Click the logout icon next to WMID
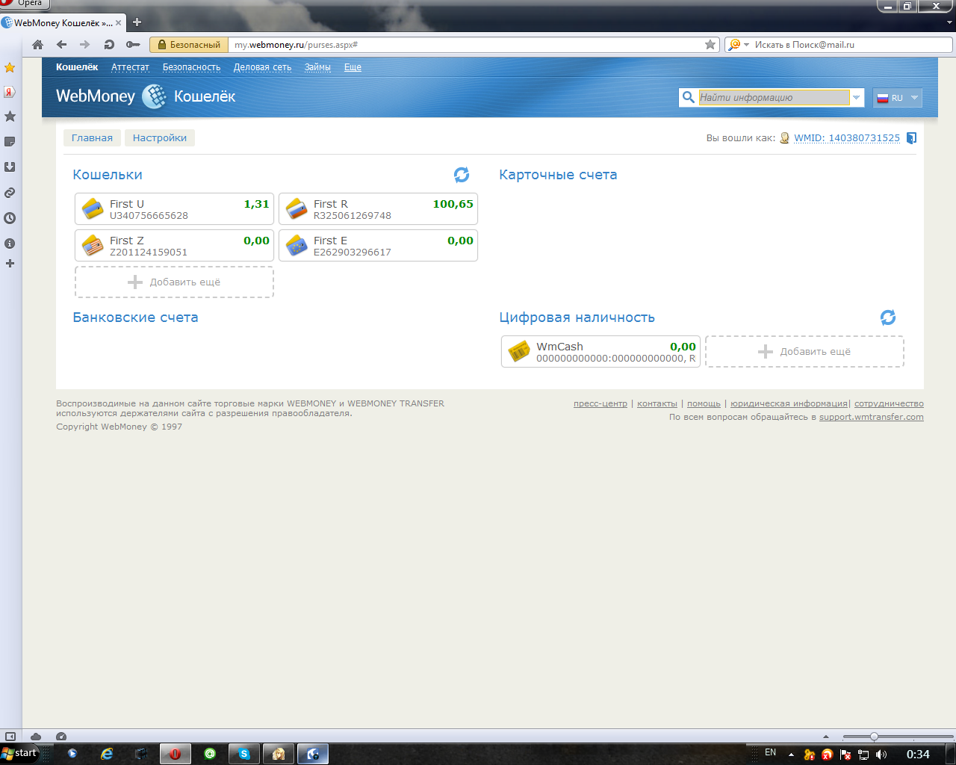Screen dimensions: 956x765 pyautogui.click(x=911, y=138)
